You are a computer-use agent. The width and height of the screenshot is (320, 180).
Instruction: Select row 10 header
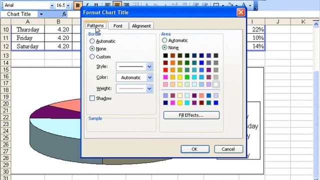[x=5, y=29]
